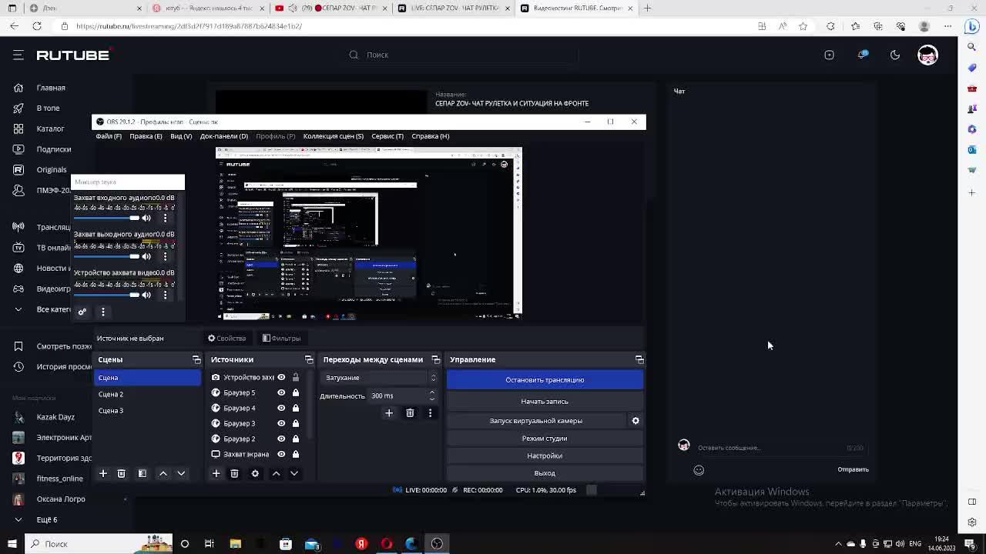Open the emoji picker in the chat
The height and width of the screenshot is (554, 986).
pos(699,470)
